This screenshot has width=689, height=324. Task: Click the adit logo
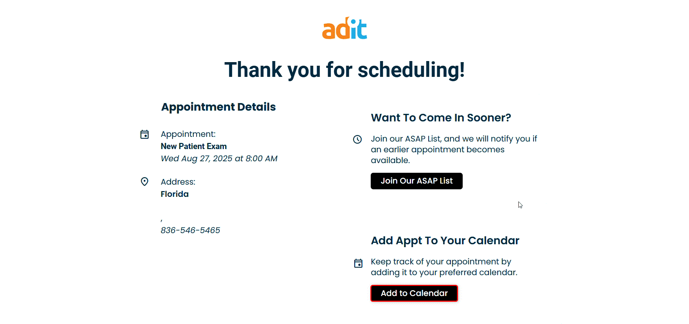click(344, 28)
